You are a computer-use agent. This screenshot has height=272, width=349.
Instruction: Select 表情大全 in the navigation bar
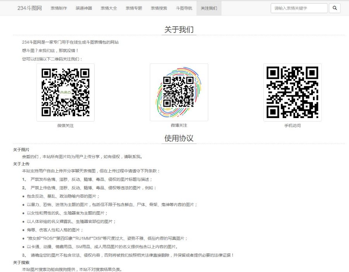pyautogui.click(x=109, y=8)
